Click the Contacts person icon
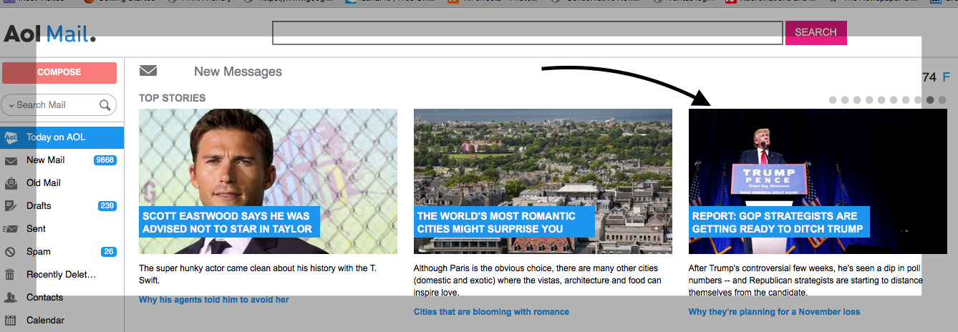This screenshot has height=332, width=958. tap(11, 298)
